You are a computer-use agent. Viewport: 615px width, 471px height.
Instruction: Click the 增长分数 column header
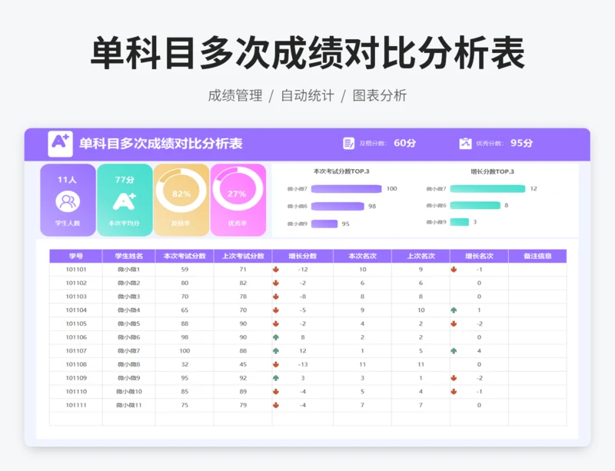pos(302,256)
